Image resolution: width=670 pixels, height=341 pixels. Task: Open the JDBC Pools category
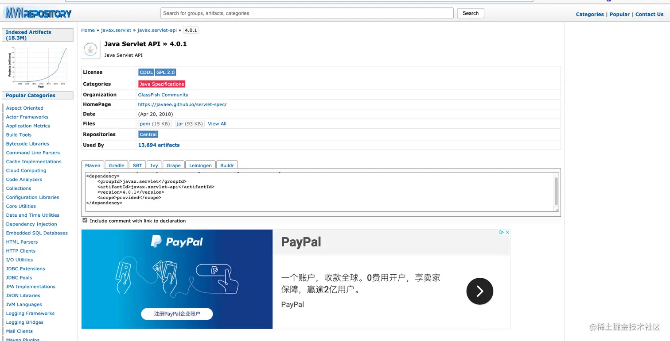click(x=19, y=278)
